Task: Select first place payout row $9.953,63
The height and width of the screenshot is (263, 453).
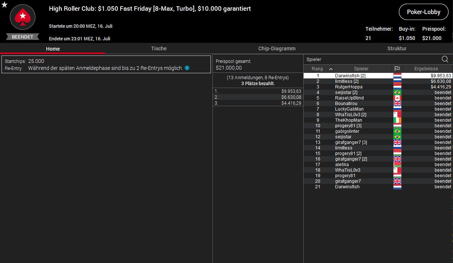Action: click(258, 91)
